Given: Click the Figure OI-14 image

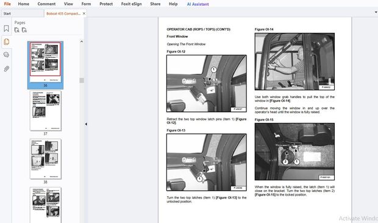Looking at the screenshot, I should 294,62.
